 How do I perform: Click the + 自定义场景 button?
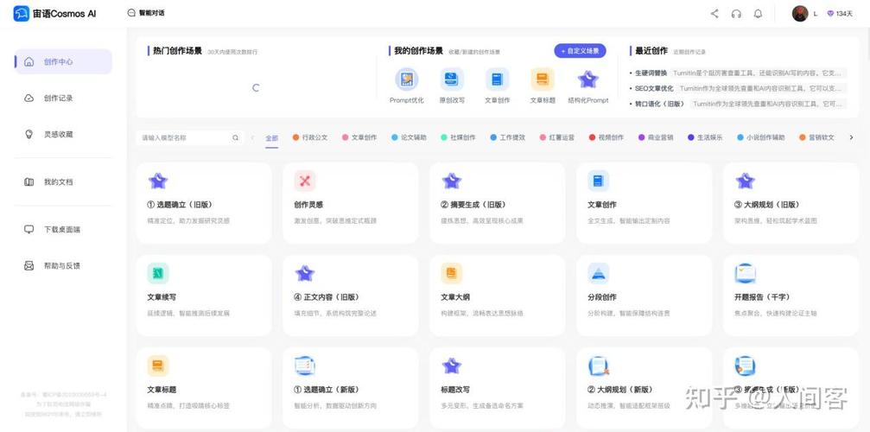pos(580,51)
